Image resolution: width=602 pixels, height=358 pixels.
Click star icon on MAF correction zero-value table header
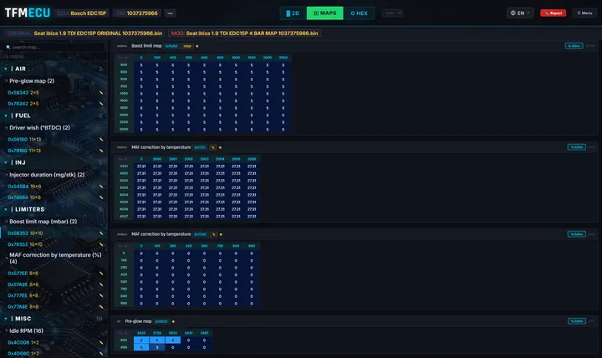221,234
